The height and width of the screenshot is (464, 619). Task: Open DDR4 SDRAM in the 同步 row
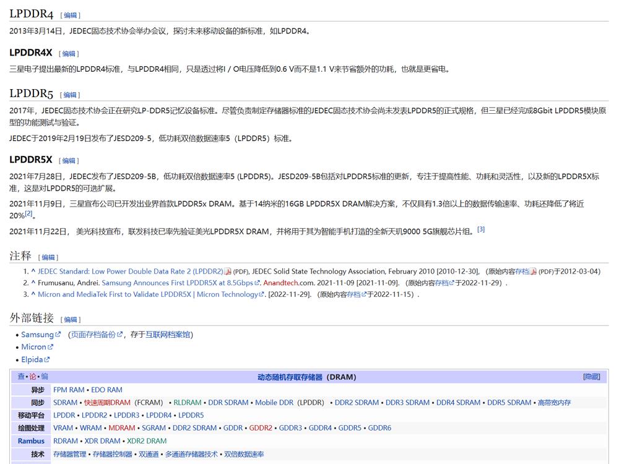point(458,402)
